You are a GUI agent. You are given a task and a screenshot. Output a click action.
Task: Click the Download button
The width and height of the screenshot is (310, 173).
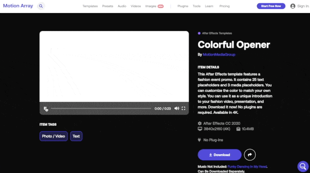coord(219,155)
